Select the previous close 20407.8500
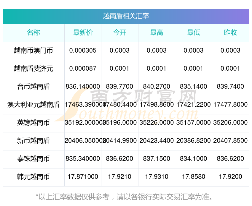The width and height of the screenshot is (252, 206). pos(230,141)
